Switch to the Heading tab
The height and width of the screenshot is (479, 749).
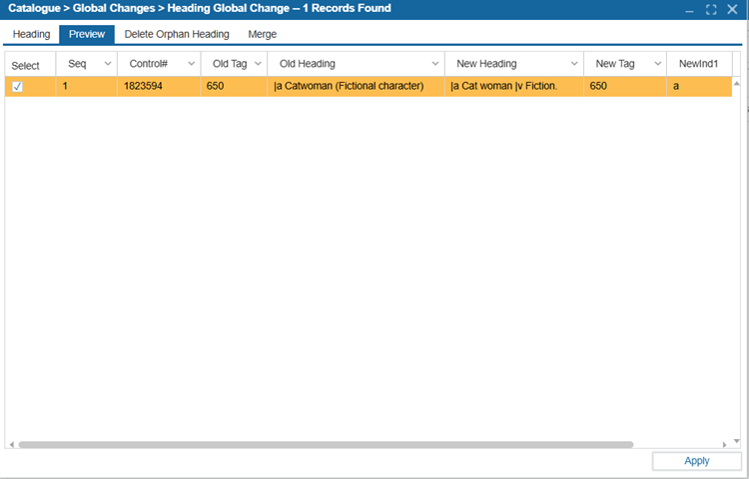[x=31, y=34]
